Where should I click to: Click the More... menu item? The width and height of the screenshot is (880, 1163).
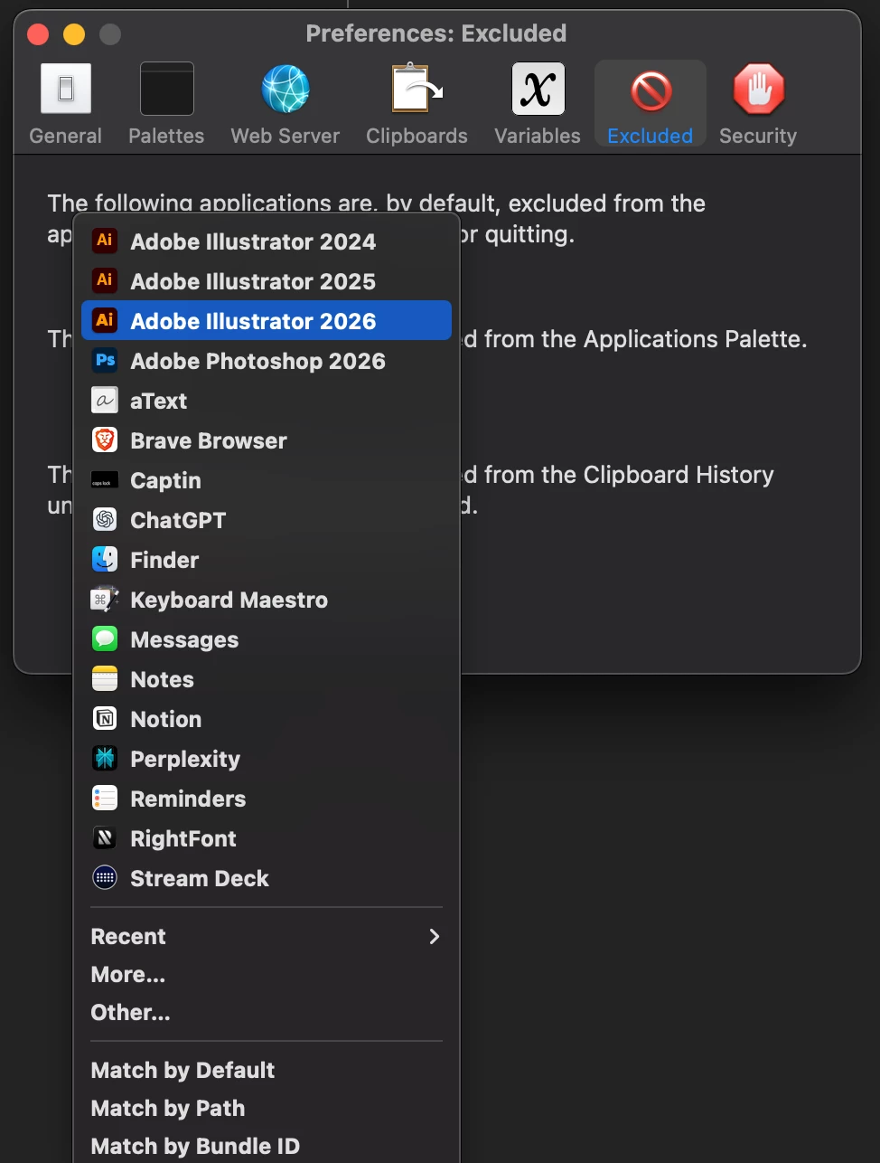click(x=267, y=974)
